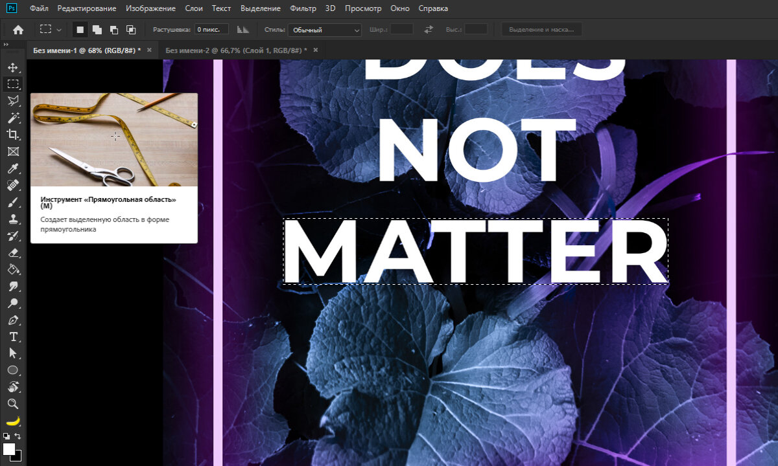Select the History Brush tool

coord(12,236)
